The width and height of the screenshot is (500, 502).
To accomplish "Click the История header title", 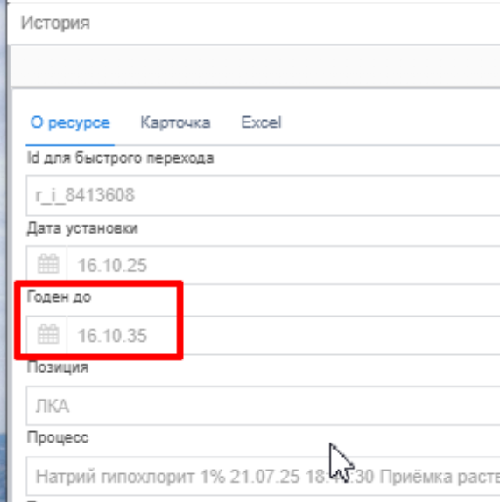I will [x=55, y=23].
